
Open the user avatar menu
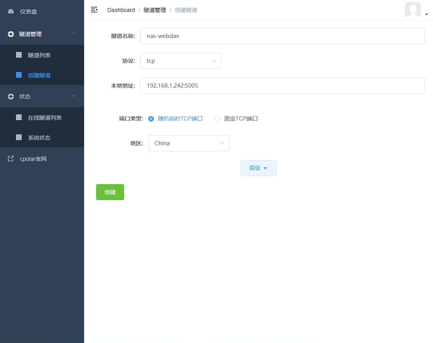413,10
